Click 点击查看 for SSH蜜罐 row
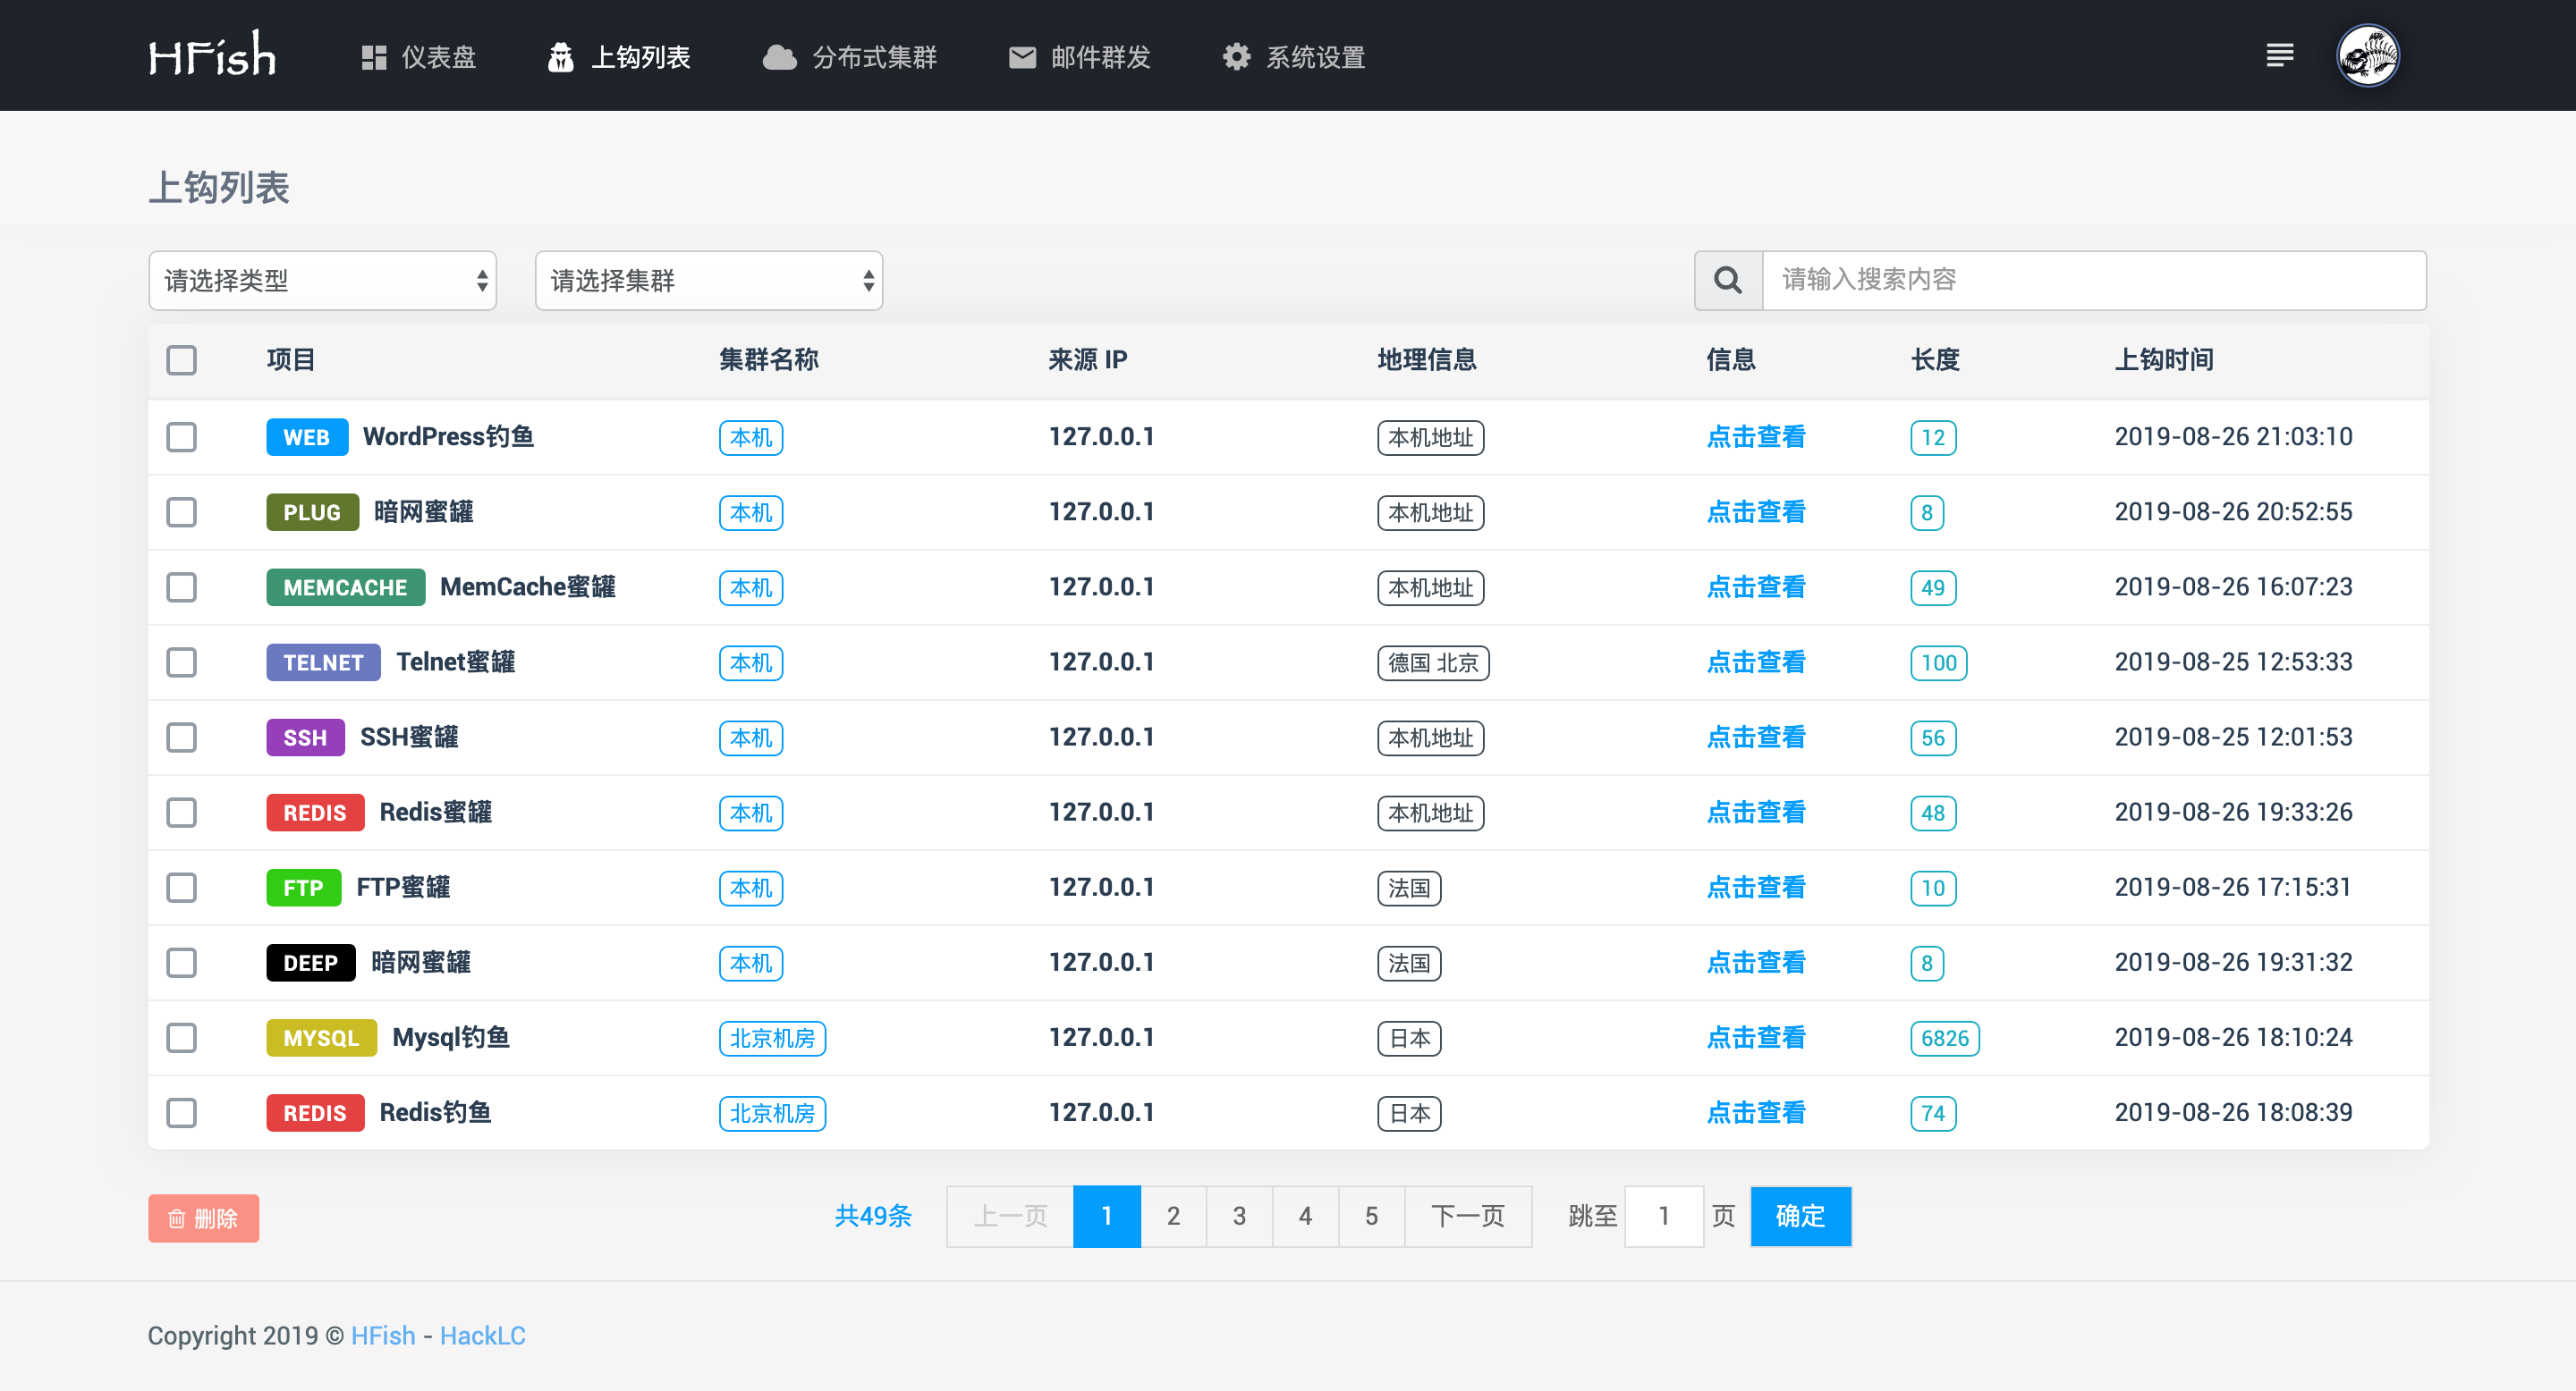The width and height of the screenshot is (2576, 1391). click(1755, 738)
